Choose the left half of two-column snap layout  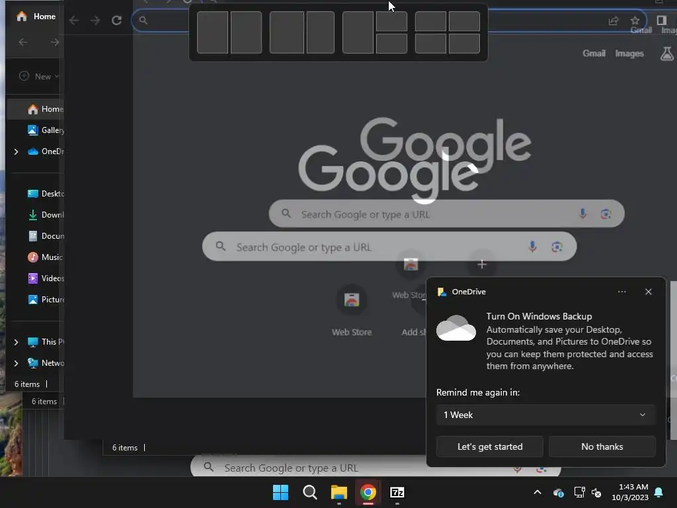(x=212, y=32)
